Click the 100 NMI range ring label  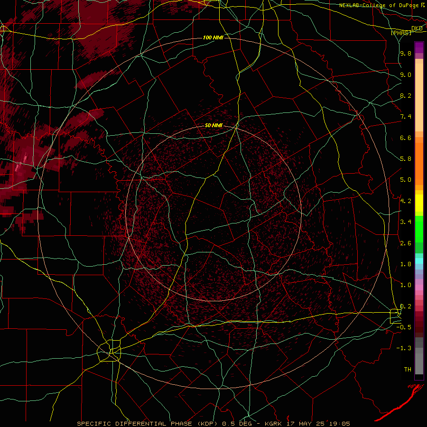point(213,37)
